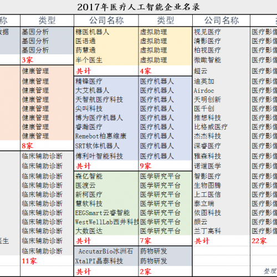Click the 公司名称 header above 视见医疗
This screenshot has width=277, height=277.
(222, 20)
